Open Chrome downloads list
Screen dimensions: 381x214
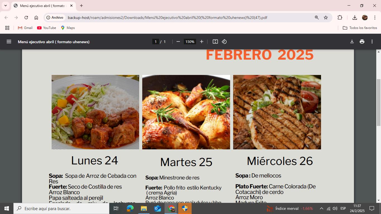tap(355, 18)
